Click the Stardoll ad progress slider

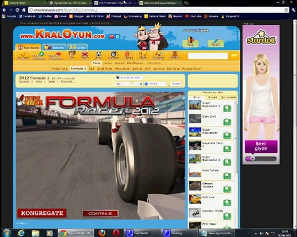pyautogui.click(x=261, y=159)
